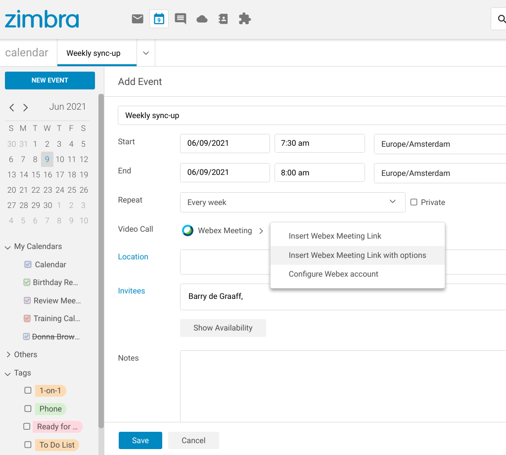Image resolution: width=506 pixels, height=455 pixels.
Task: Collapse the Tags section
Action: pos(8,374)
